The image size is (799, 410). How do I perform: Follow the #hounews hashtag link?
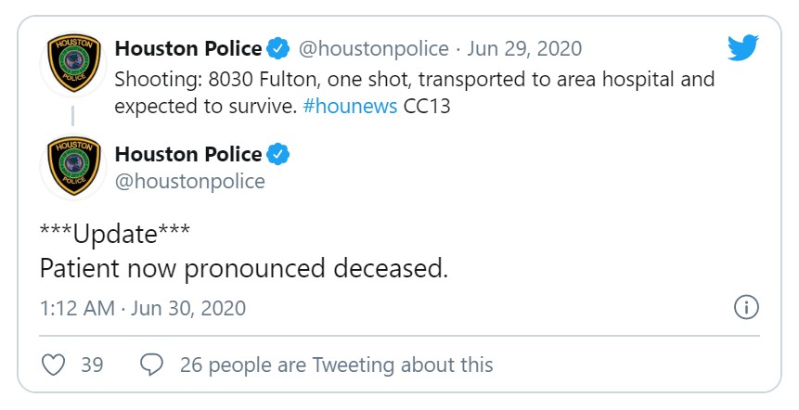click(350, 107)
